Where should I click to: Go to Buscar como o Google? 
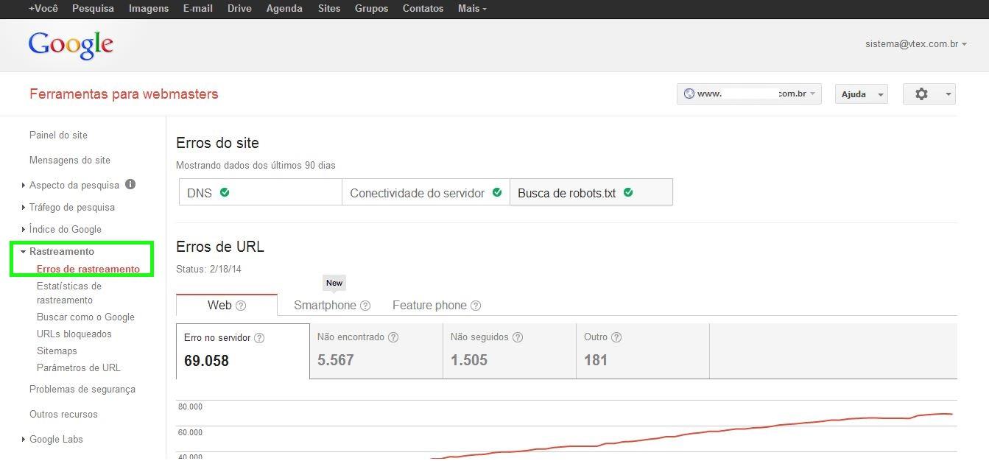(x=85, y=317)
